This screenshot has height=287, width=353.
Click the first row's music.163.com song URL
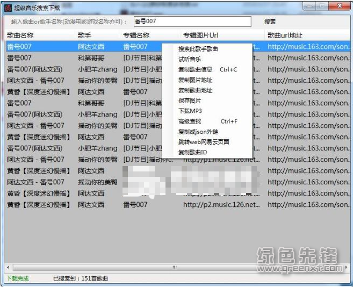tap(308, 47)
